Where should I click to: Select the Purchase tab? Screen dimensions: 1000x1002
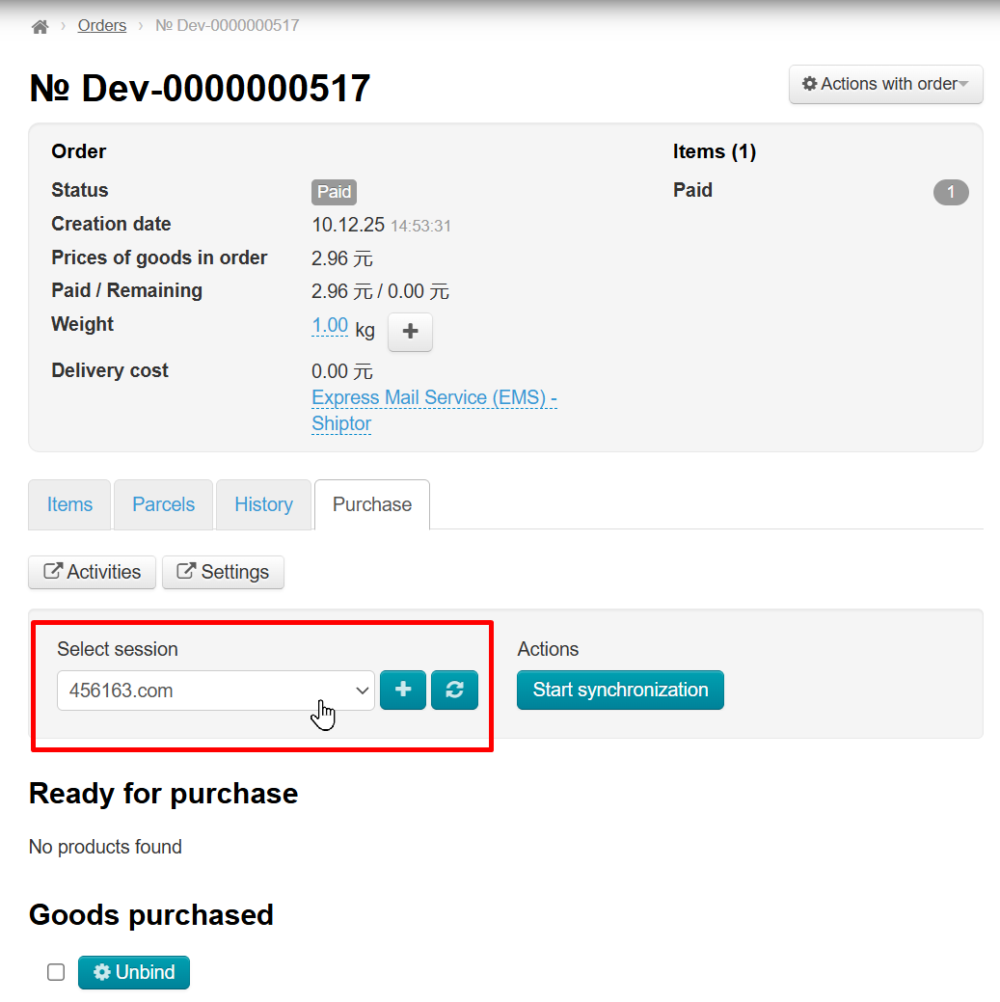click(371, 504)
